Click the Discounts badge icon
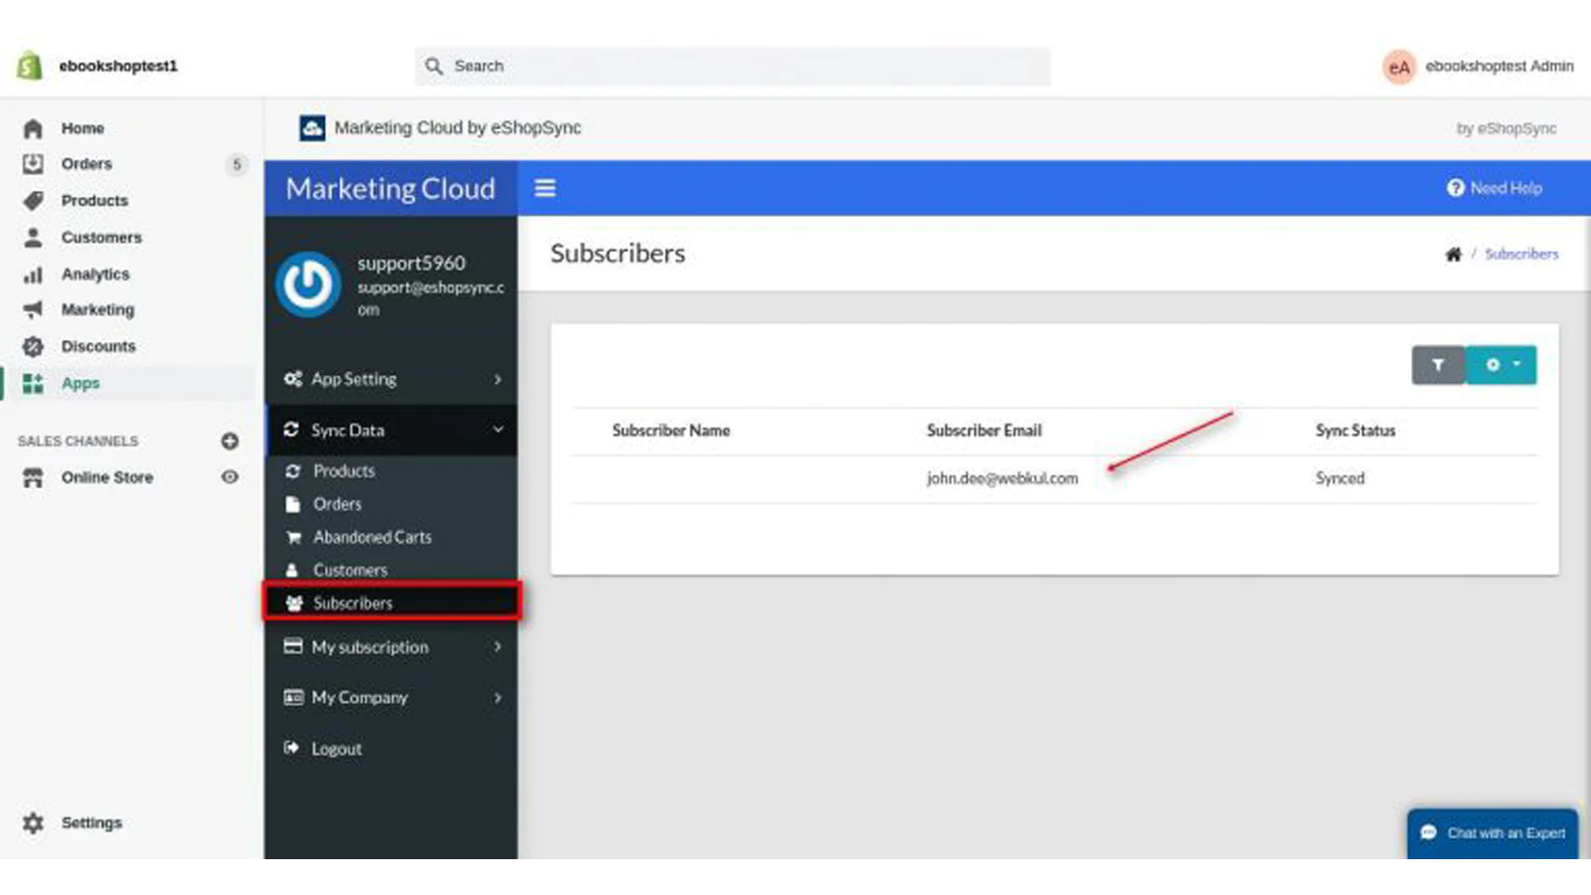This screenshot has height=895, width=1591. click(x=33, y=347)
